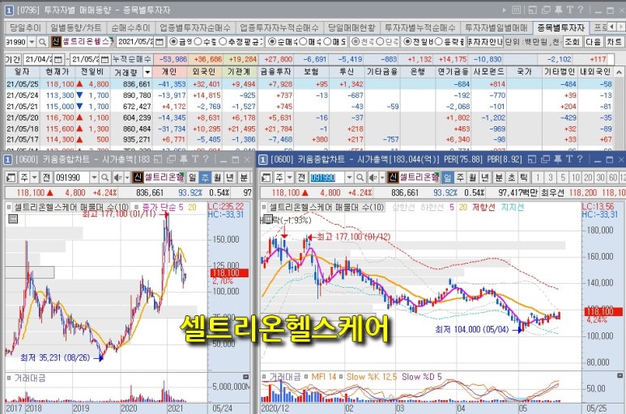Open calendar picker beside 2021/05/2 date field
The width and height of the screenshot is (626, 414).
pos(159,42)
